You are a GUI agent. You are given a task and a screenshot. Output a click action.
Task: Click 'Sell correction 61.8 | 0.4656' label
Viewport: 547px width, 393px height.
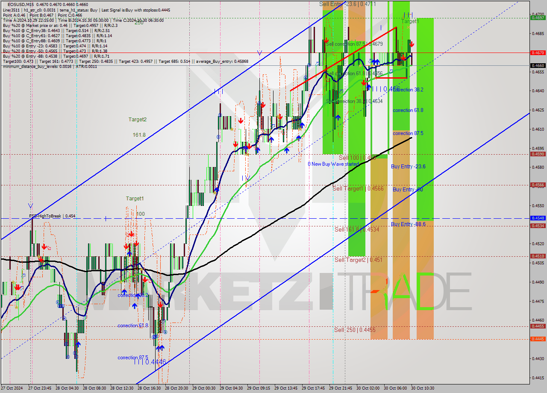point(354,73)
